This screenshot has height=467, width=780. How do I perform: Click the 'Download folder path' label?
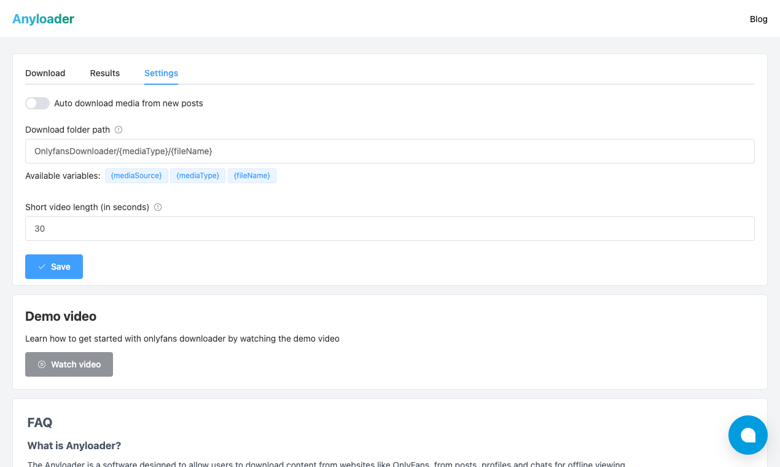[68, 130]
